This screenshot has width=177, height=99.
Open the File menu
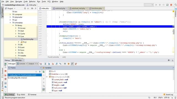pos(3,2)
